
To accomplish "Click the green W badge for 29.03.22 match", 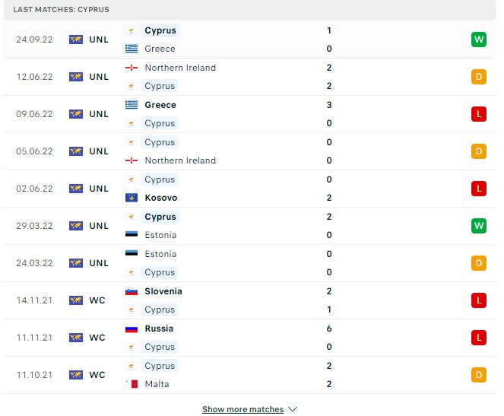I will tap(478, 226).
